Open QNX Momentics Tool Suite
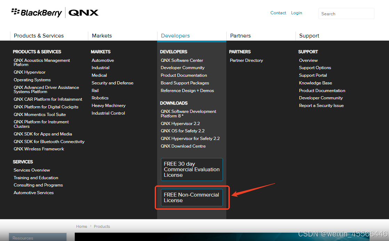Viewport: 389px width, 241px height. click(x=40, y=115)
